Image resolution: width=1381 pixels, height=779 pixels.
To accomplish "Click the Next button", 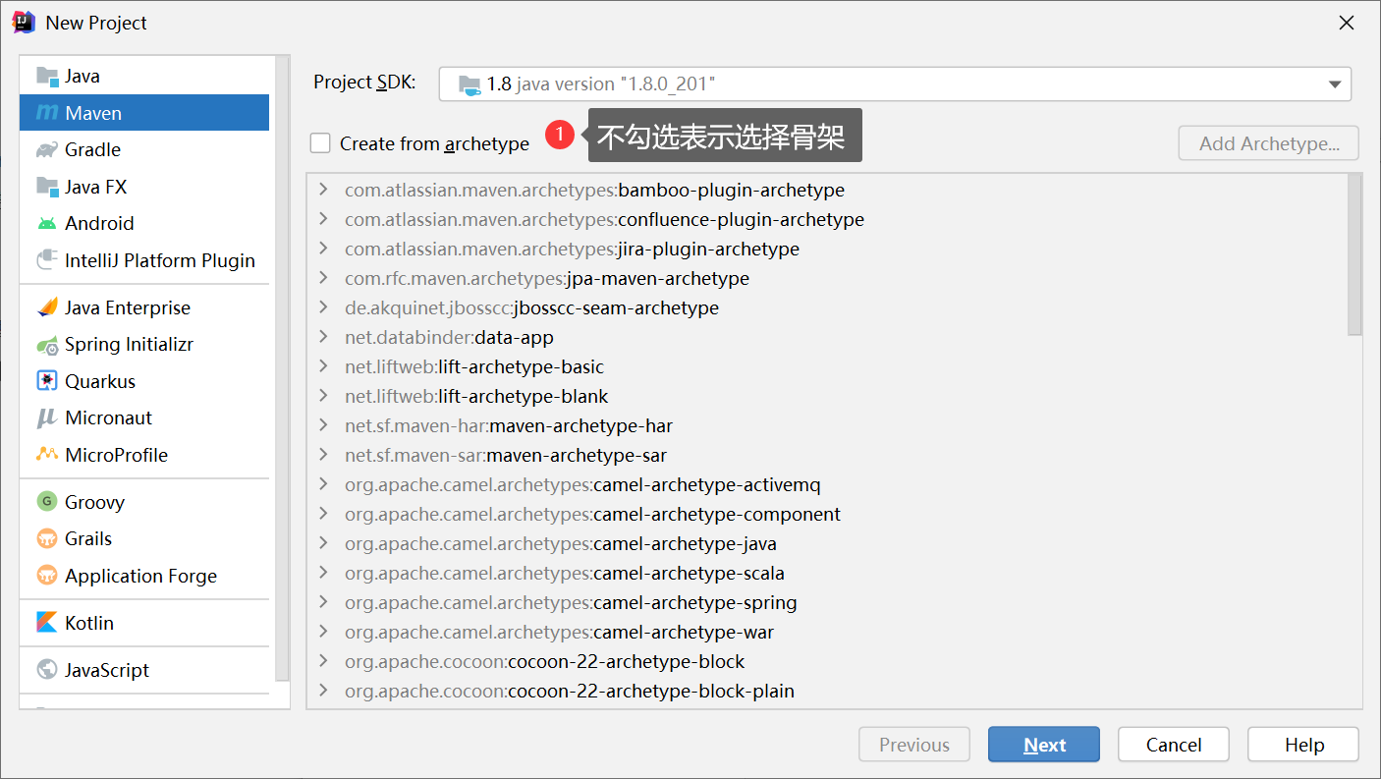I will pyautogui.click(x=1044, y=745).
